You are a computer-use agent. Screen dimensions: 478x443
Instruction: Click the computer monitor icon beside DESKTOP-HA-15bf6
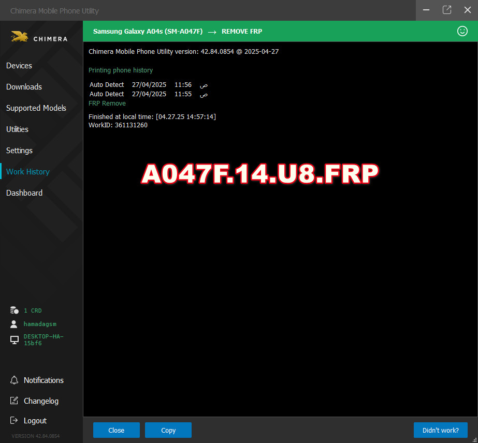[x=15, y=339]
